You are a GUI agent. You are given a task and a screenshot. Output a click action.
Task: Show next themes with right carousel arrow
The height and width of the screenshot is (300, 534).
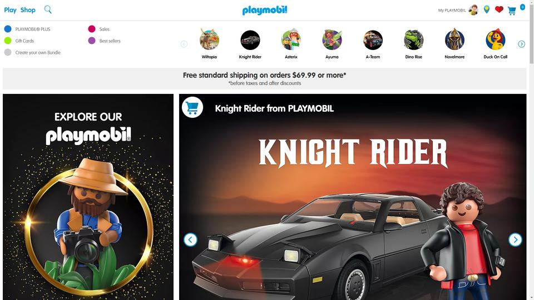click(521, 44)
